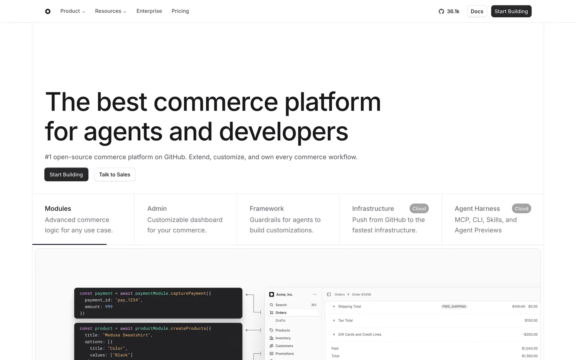
Task: Click the capturePayment code block
Action: tap(158, 303)
